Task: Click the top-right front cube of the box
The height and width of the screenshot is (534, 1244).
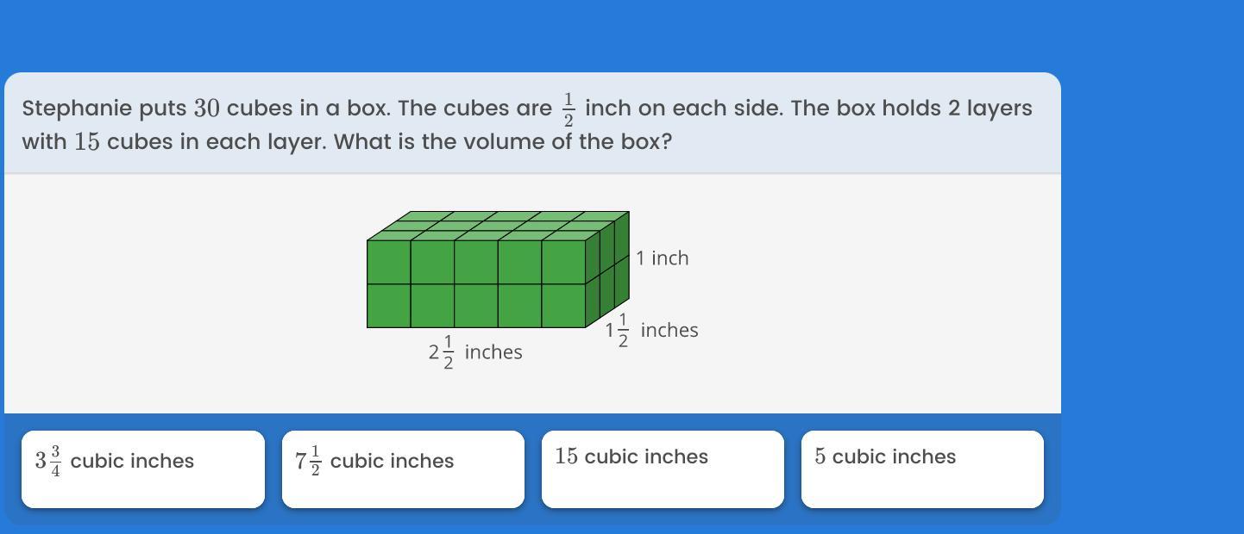Action: pyautogui.click(x=564, y=262)
